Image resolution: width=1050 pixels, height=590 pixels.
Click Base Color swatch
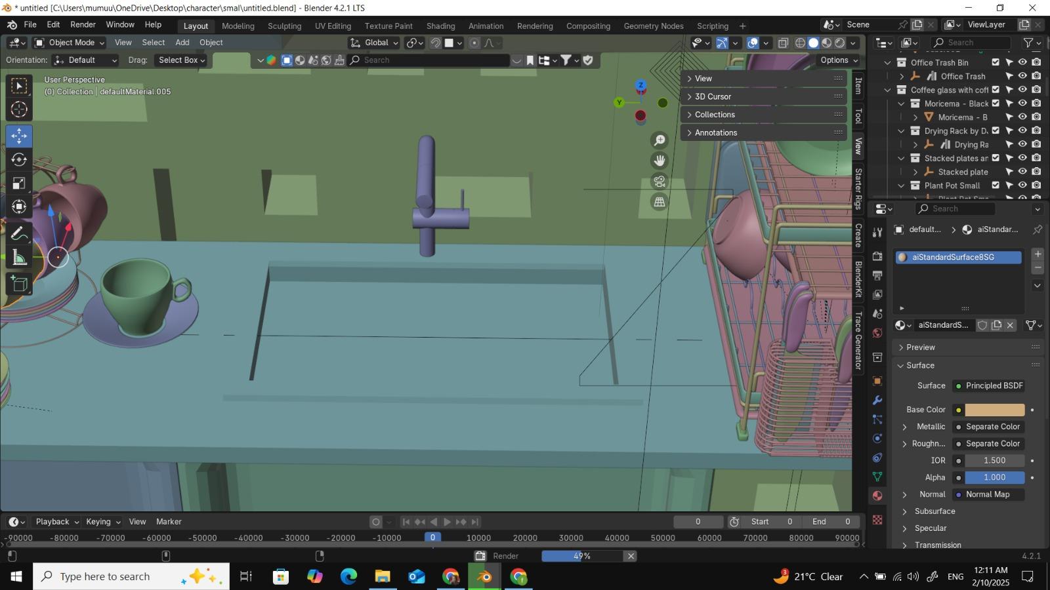(x=994, y=410)
